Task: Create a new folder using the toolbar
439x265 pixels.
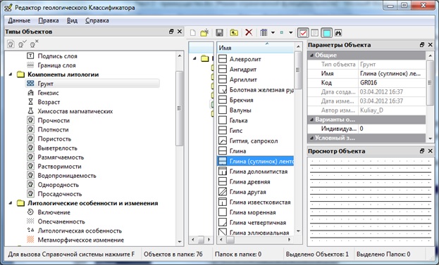Action: tap(204, 32)
